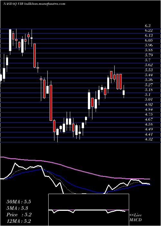The height and width of the screenshot is (226, 161).
Task: Click the 5.7 price axis label
Action: (x=148, y=60)
